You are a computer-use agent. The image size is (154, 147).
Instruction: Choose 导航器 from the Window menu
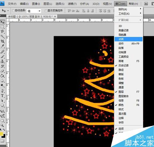pos(128,35)
